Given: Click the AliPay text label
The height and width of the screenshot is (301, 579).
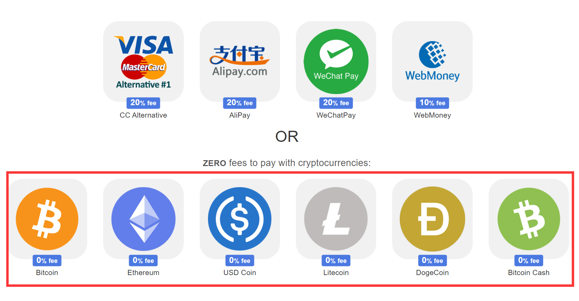Looking at the screenshot, I should pyautogui.click(x=239, y=115).
